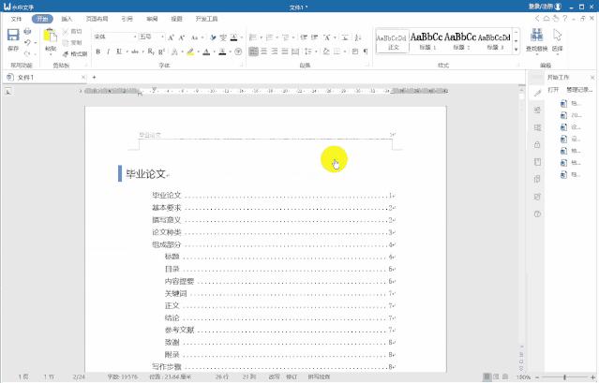Image resolution: width=599 pixels, height=383 pixels.
Task: Click the subscript icon
Action: pyautogui.click(x=151, y=52)
